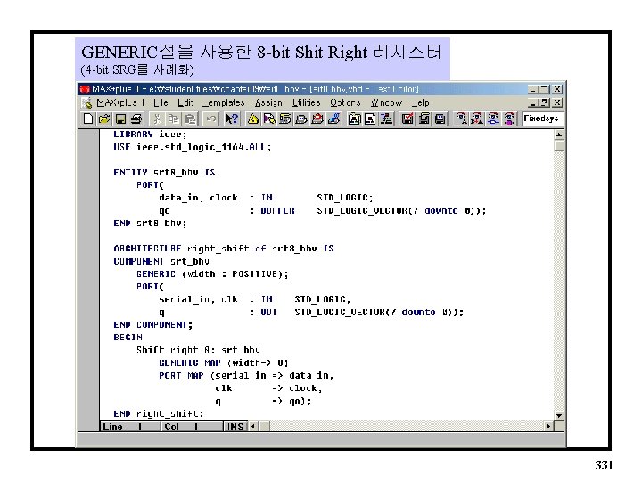Click the Project Name toolbar icon
The height and width of the screenshot is (481, 642).
[354, 118]
